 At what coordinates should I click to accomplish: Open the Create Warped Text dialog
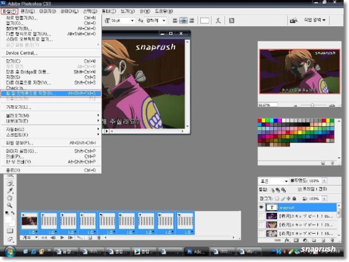tap(218, 21)
